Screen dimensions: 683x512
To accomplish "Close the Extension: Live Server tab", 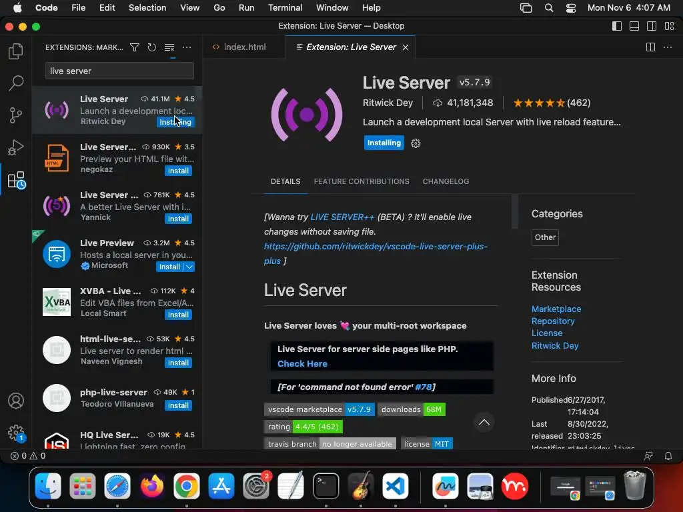I will click(406, 47).
